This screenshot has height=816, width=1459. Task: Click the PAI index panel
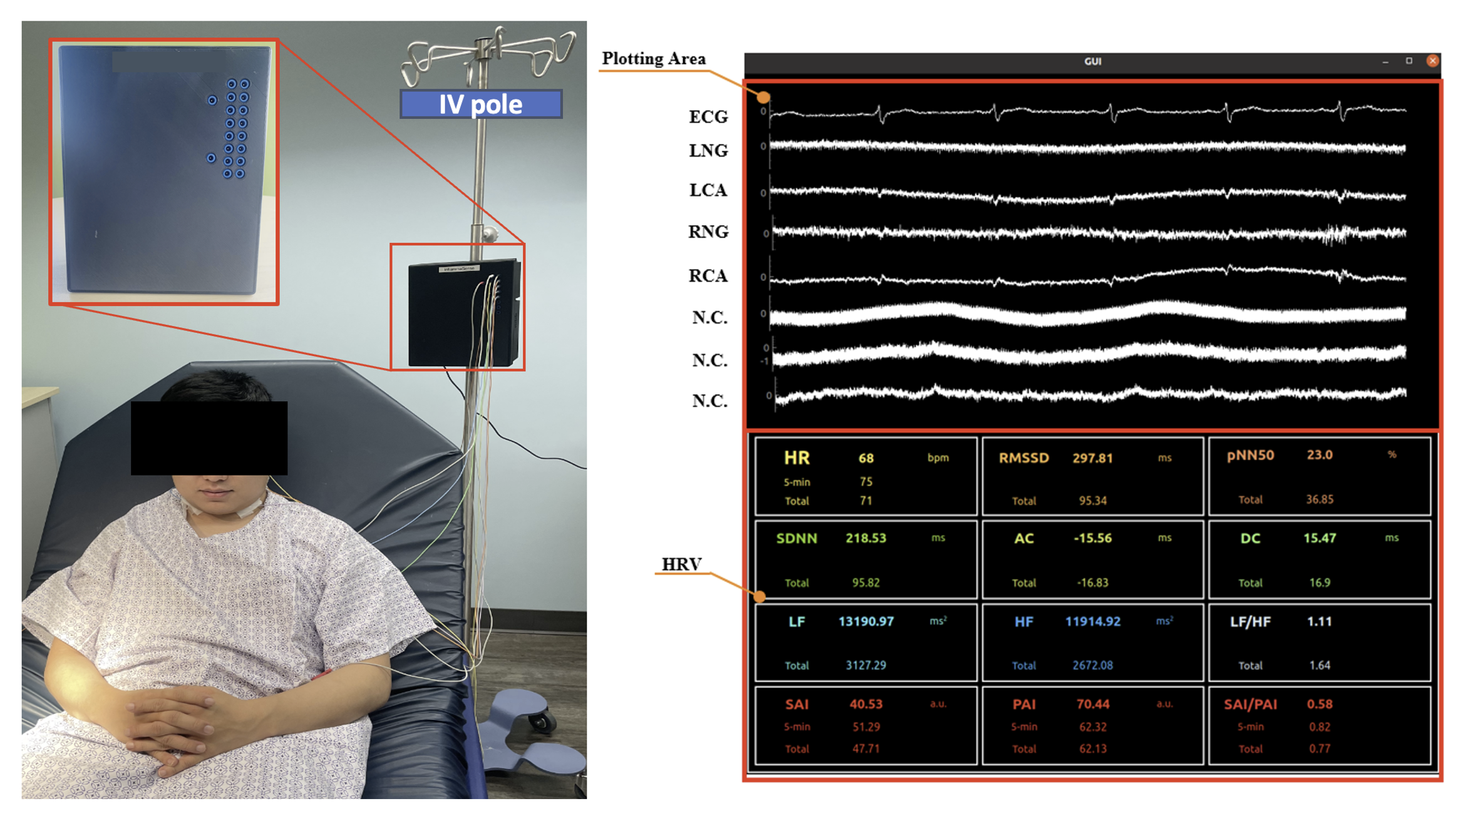1092,725
